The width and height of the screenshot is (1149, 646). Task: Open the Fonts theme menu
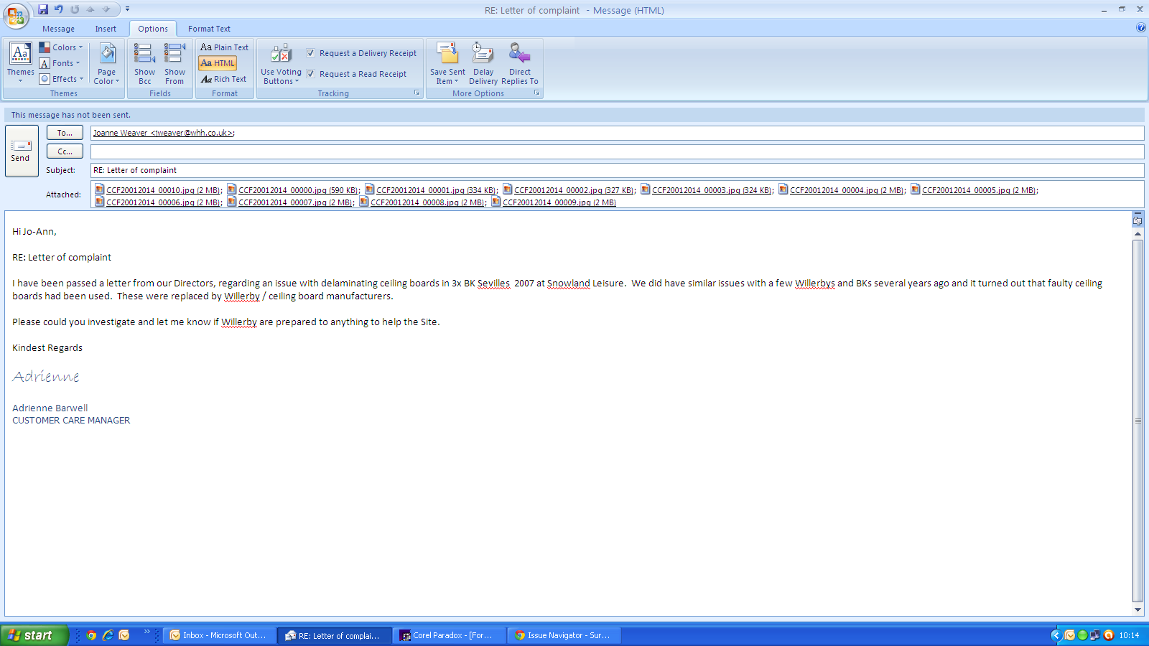pyautogui.click(x=60, y=63)
